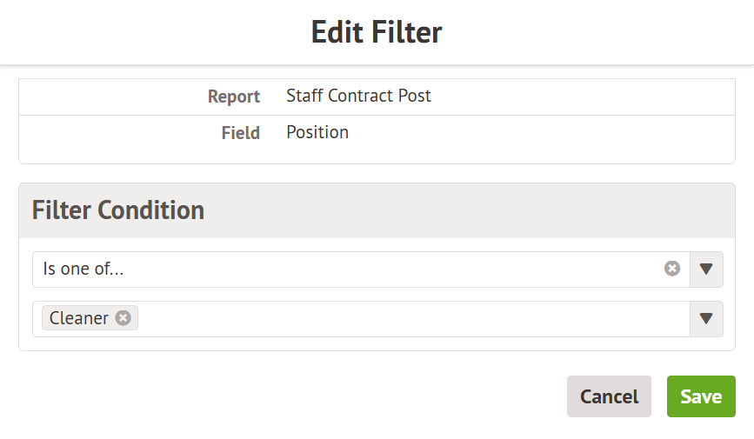Focus the "Is one of..." text field
The width and height of the screenshot is (754, 439).
coord(348,269)
